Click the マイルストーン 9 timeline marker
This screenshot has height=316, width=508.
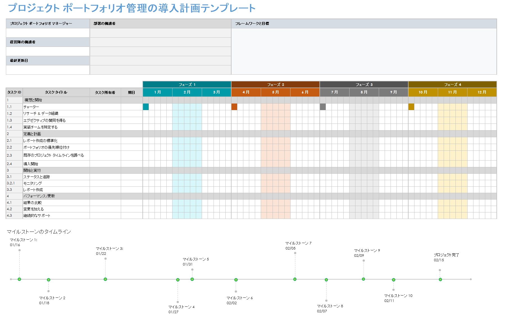[364, 279]
